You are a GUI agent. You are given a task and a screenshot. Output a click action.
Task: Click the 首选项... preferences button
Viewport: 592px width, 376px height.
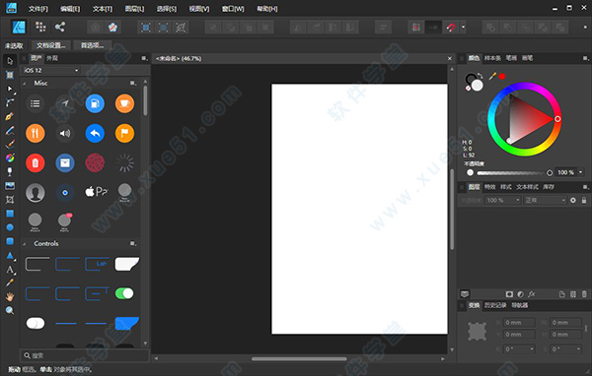coord(93,45)
